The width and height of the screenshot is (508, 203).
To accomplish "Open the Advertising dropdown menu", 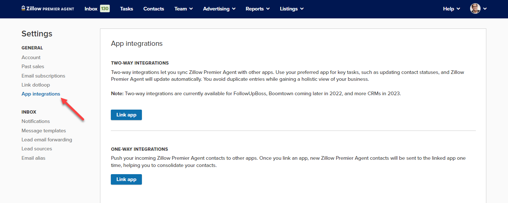I will click(219, 9).
